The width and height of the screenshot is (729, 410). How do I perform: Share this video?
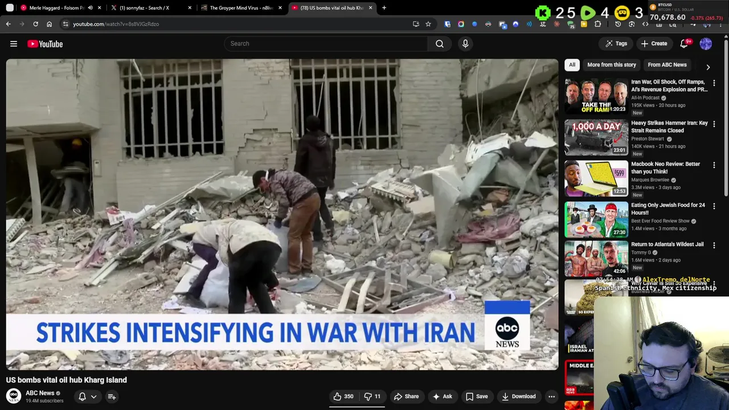[x=406, y=396]
